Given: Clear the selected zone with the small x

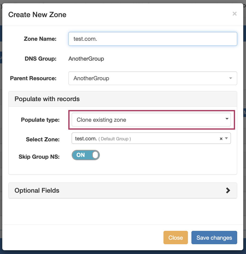Looking at the screenshot, I should 221,139.
